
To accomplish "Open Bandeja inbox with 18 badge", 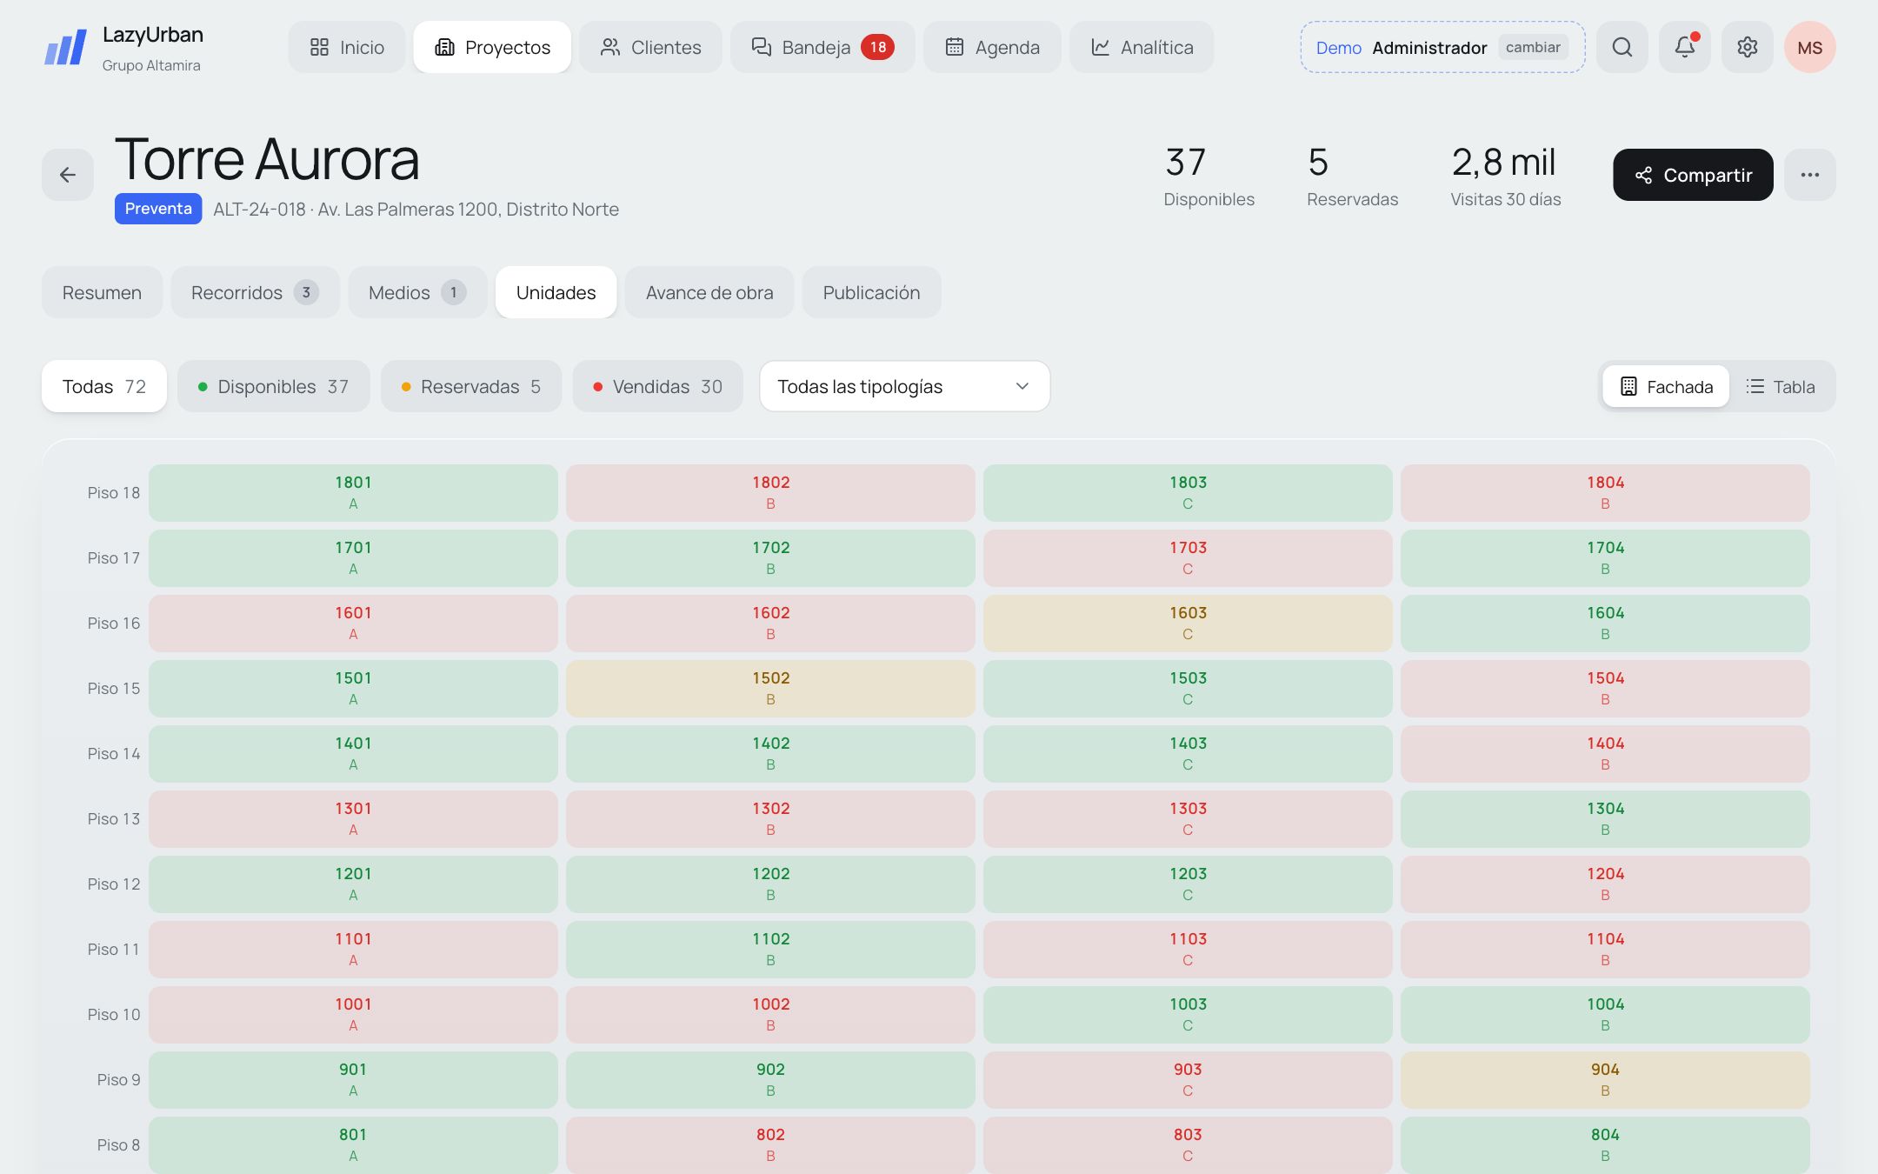I will tap(822, 47).
